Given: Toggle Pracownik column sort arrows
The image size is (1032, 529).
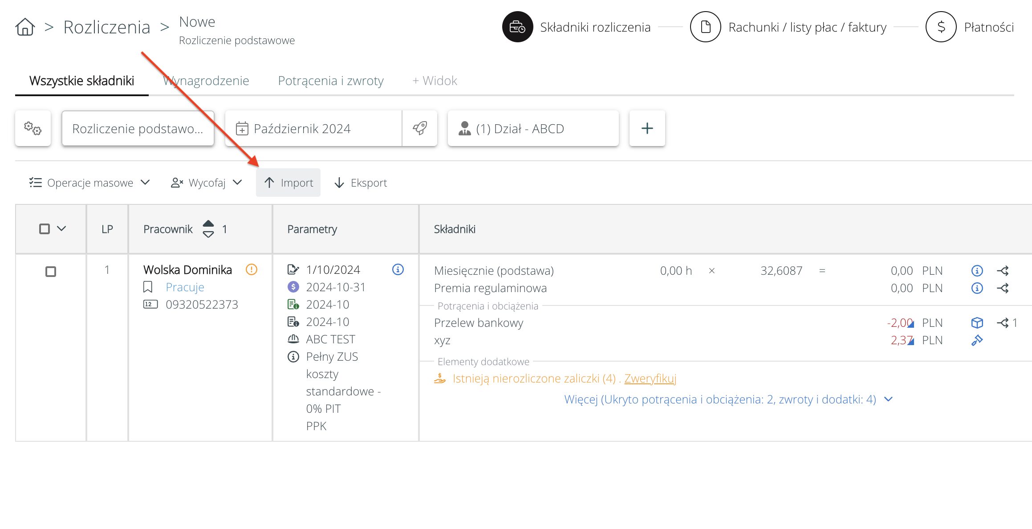Looking at the screenshot, I should pyautogui.click(x=208, y=229).
